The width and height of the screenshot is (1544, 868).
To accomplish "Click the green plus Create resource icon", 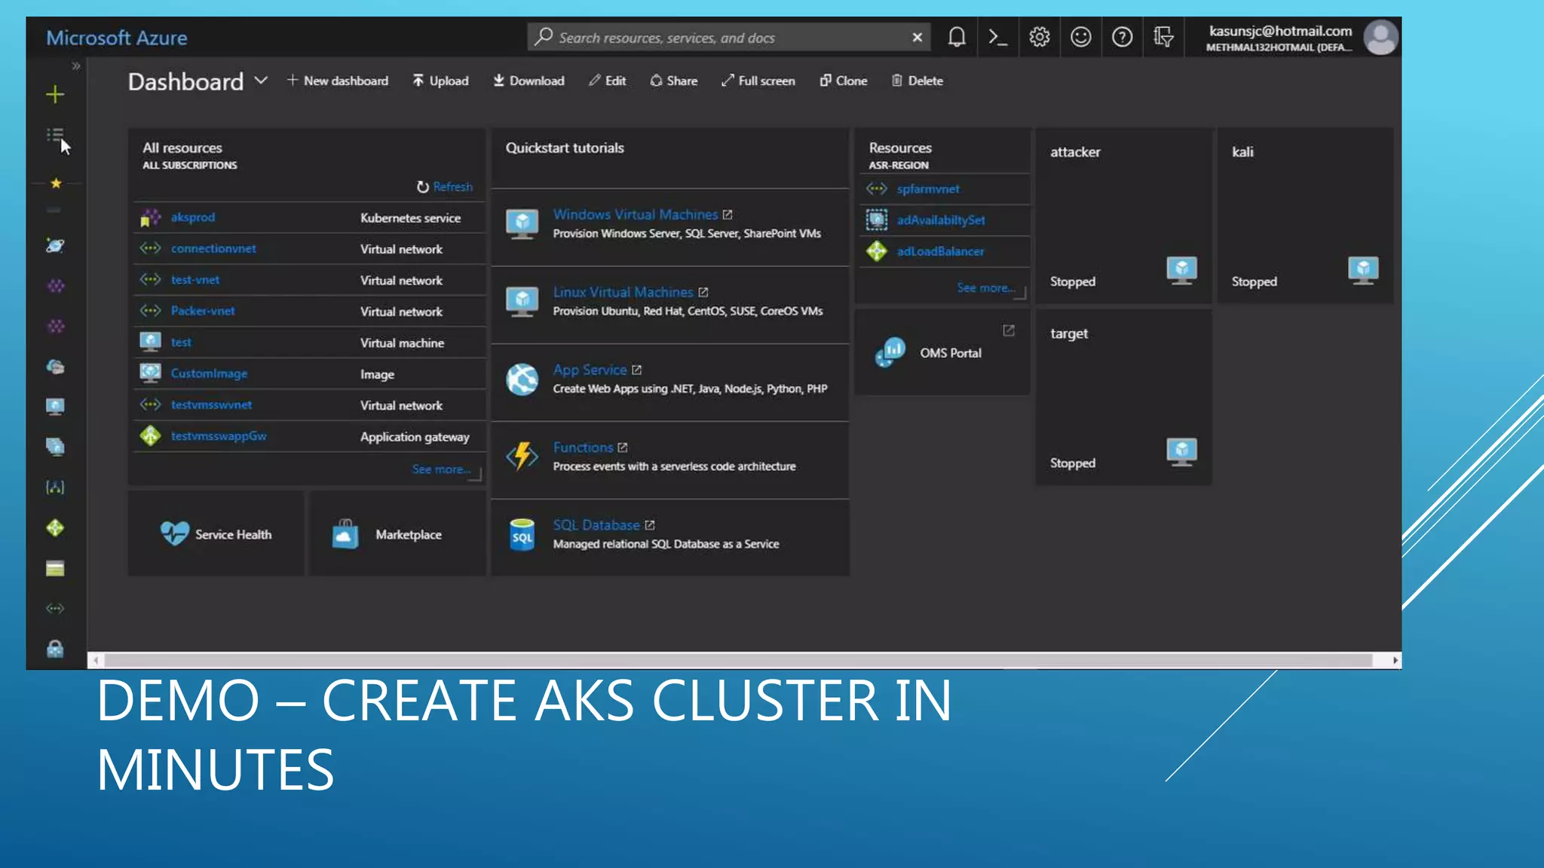I will (55, 94).
